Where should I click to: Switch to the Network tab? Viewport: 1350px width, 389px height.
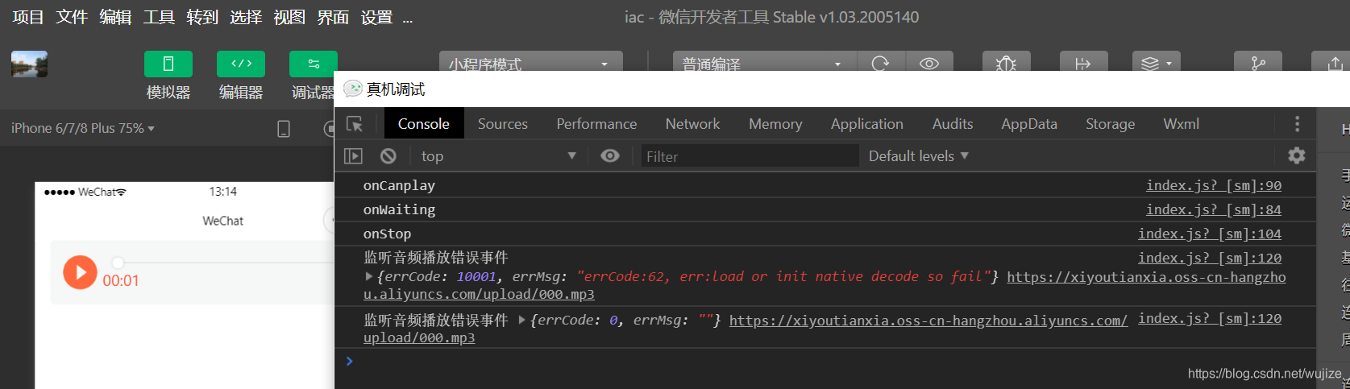tap(692, 124)
